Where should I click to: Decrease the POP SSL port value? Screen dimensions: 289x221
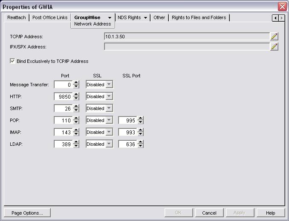[140, 122]
